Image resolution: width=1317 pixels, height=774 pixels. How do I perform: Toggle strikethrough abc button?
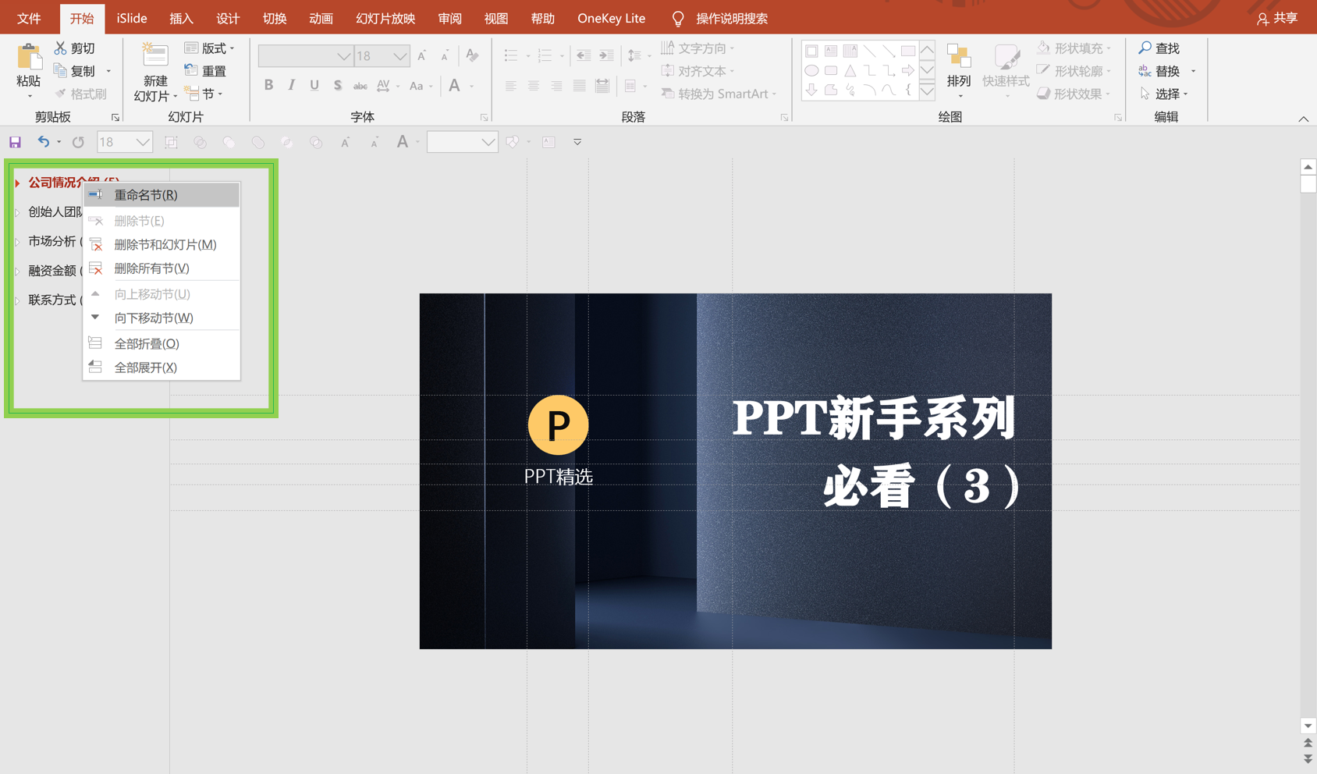point(360,86)
